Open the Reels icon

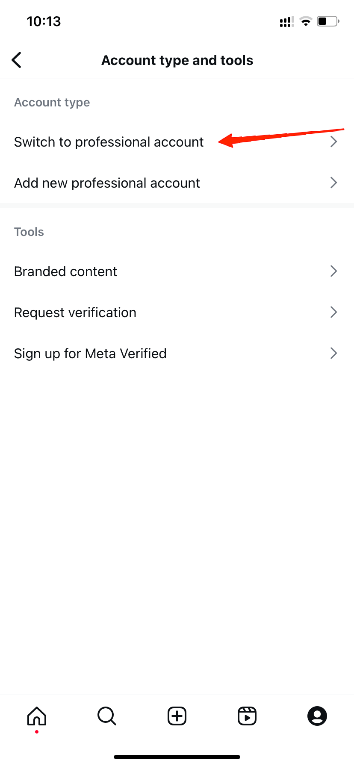[247, 716]
